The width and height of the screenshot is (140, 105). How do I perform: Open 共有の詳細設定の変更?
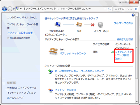[x=19, y=38]
